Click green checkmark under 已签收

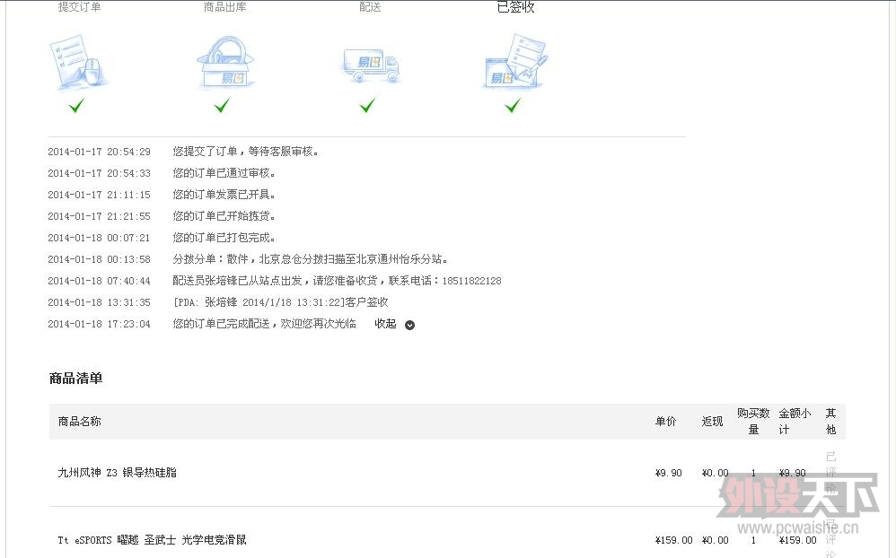click(x=514, y=105)
